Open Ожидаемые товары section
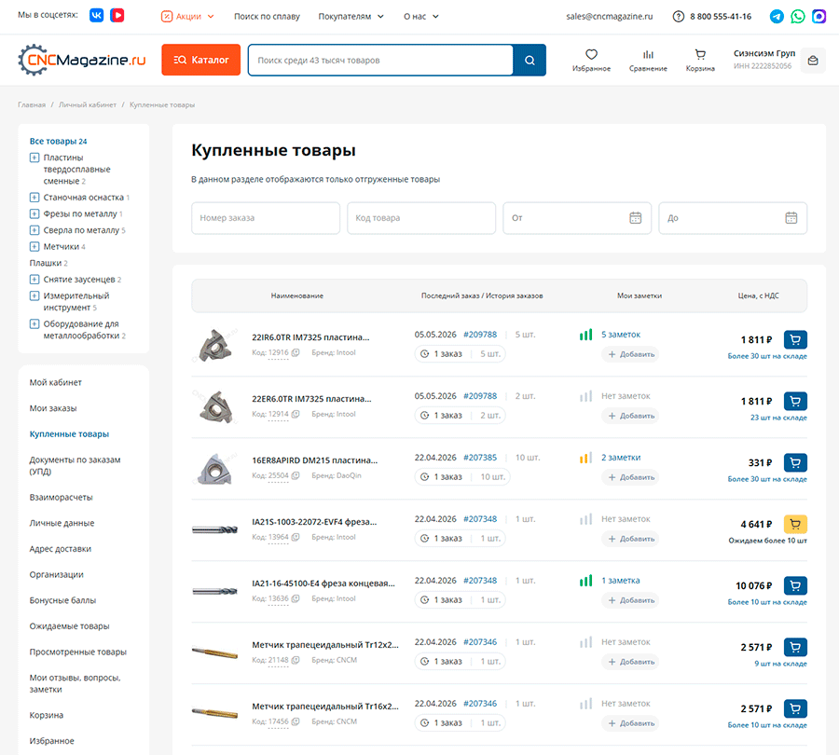Viewport: 839px width, 755px height. point(69,626)
